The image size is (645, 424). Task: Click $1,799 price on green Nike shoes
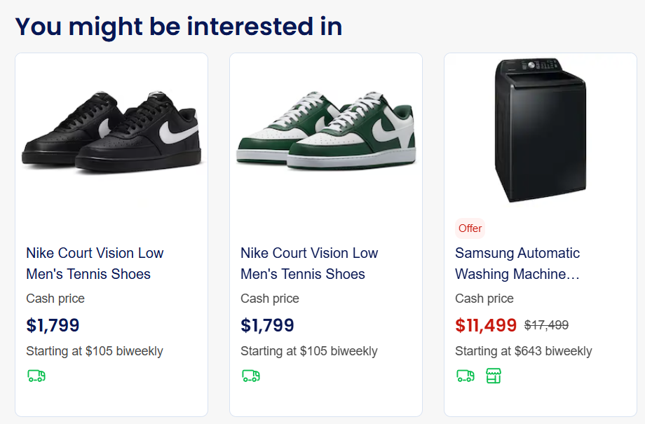267,325
